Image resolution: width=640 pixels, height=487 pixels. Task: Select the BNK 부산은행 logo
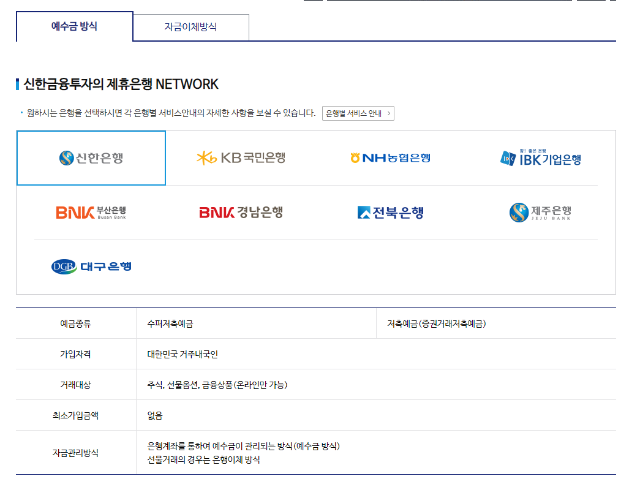click(x=91, y=213)
